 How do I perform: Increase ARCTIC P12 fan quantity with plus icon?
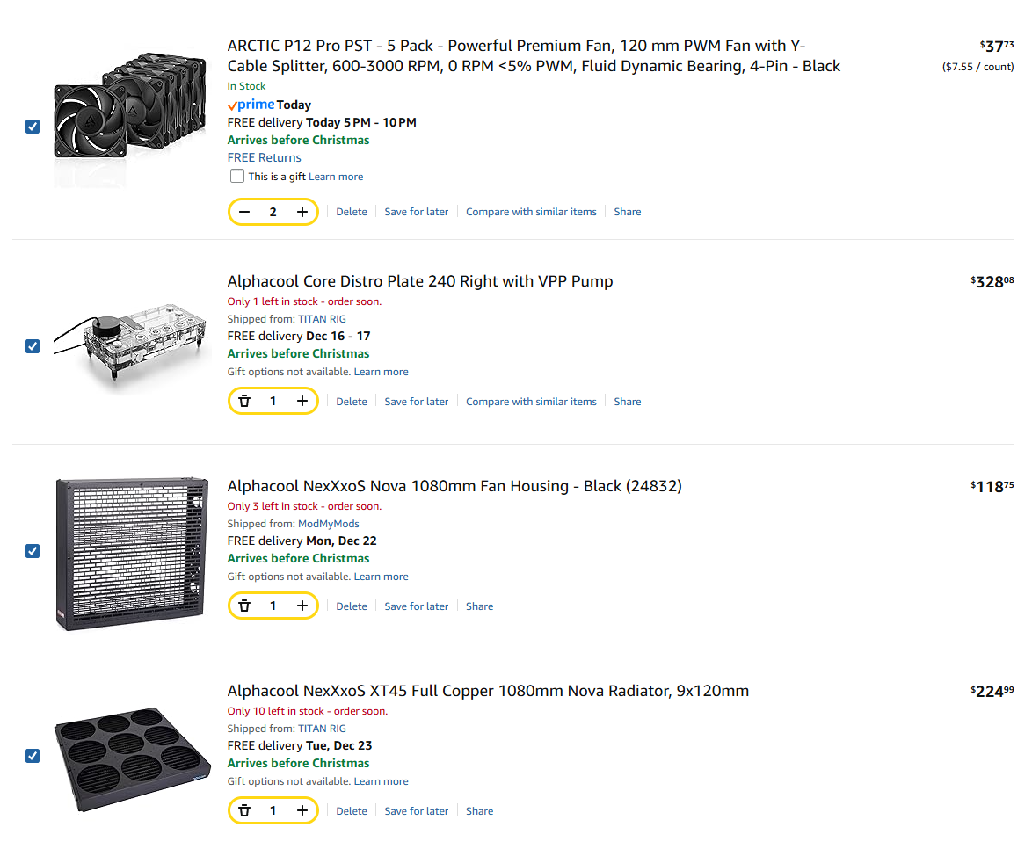coord(302,212)
